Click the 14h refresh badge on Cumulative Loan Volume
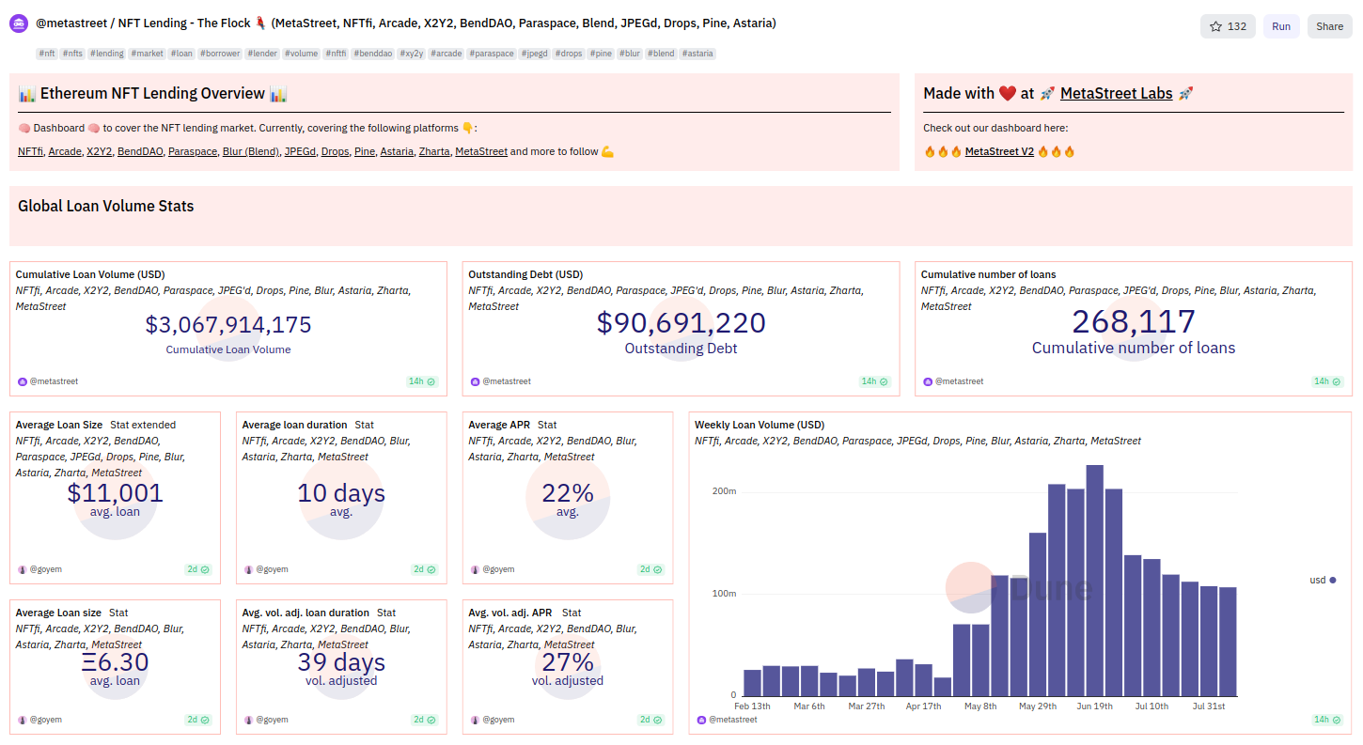The height and width of the screenshot is (745, 1363). tap(421, 381)
